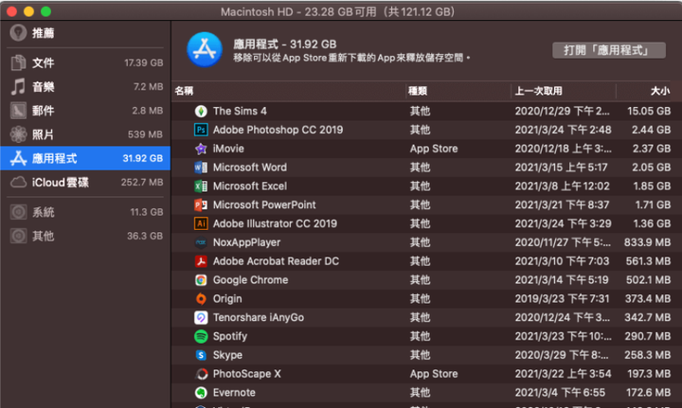The height and width of the screenshot is (408, 682).
Task: Click The Sims 4 size 15.05 GB
Action: (649, 112)
